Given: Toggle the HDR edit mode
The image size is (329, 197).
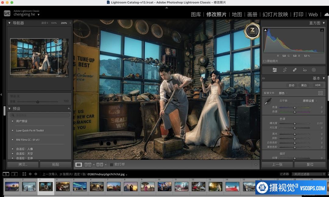Looking at the screenshot, I should click(318, 85).
